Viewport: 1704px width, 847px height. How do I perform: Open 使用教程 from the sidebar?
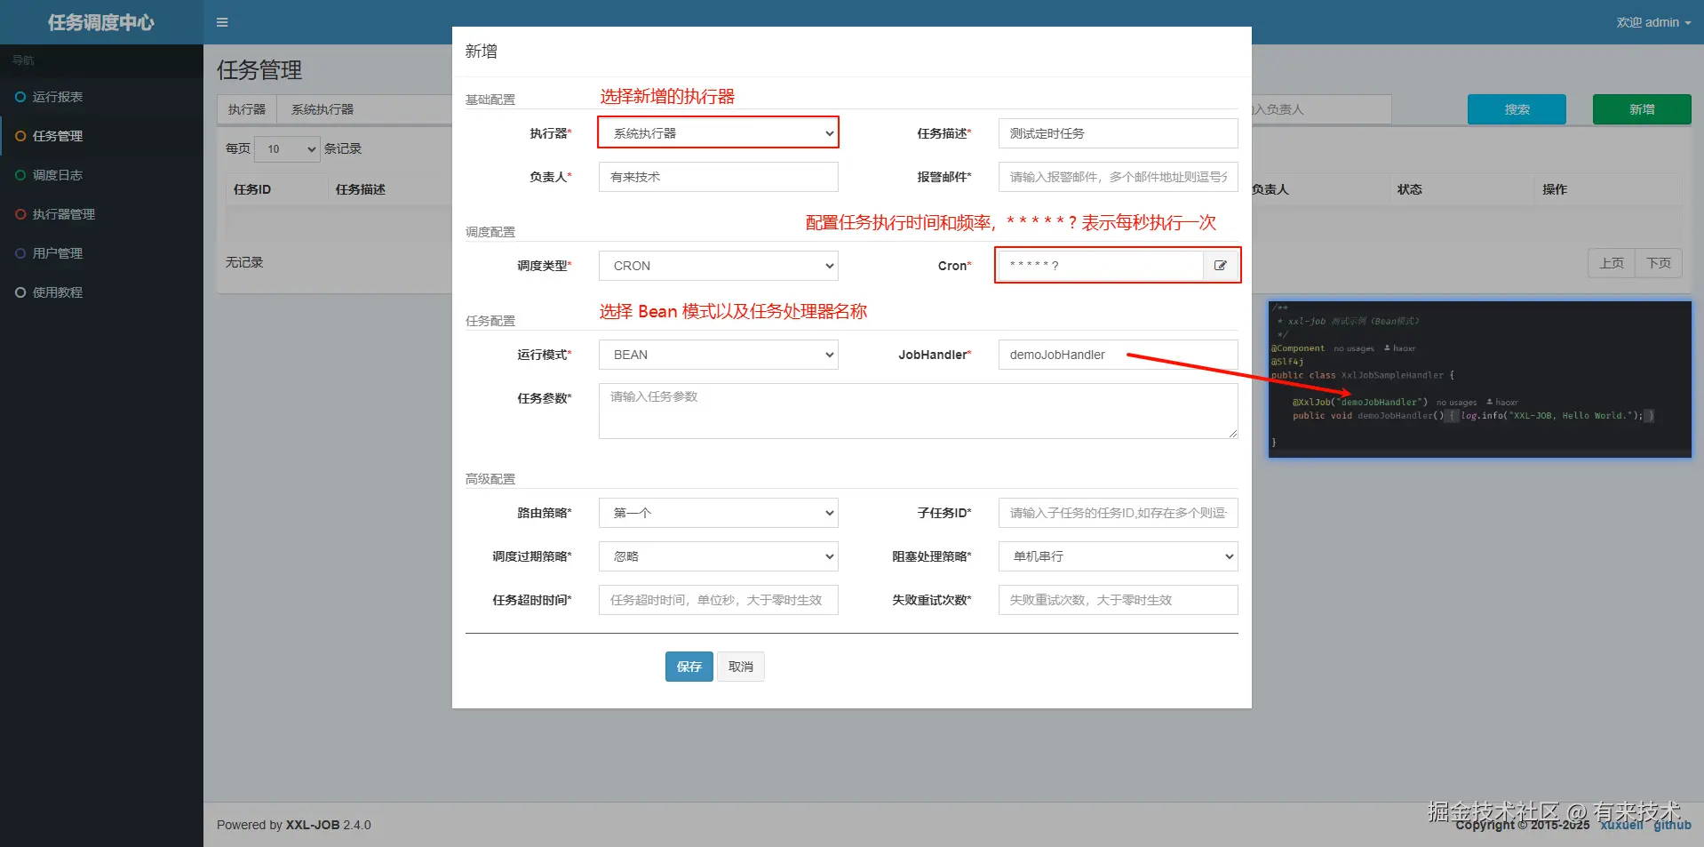pyautogui.click(x=20, y=292)
